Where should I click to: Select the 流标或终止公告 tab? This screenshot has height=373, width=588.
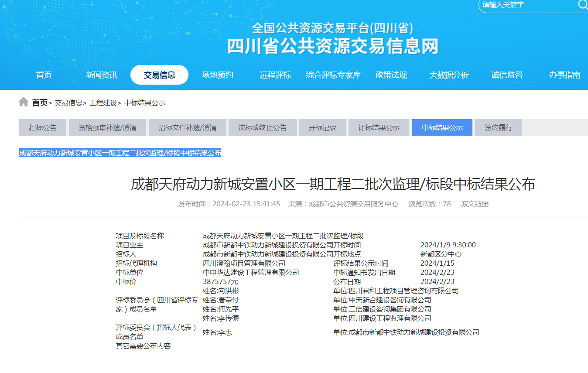263,128
